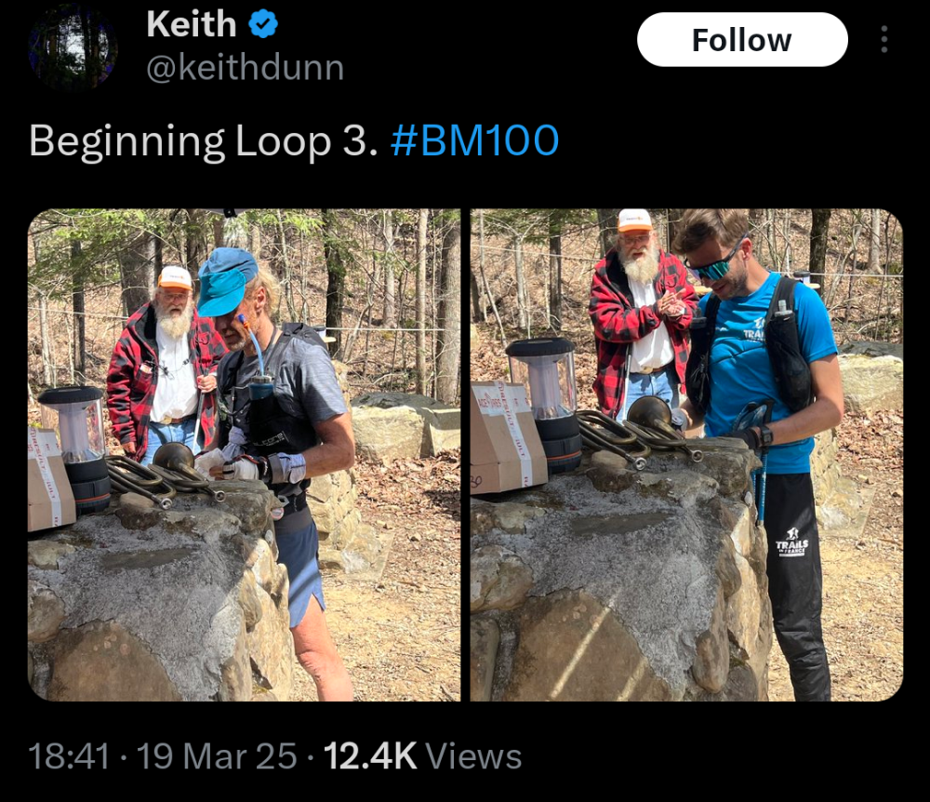Click the 19 Mar 25 post date
Image resolution: width=930 pixels, height=802 pixels.
[x=217, y=755]
